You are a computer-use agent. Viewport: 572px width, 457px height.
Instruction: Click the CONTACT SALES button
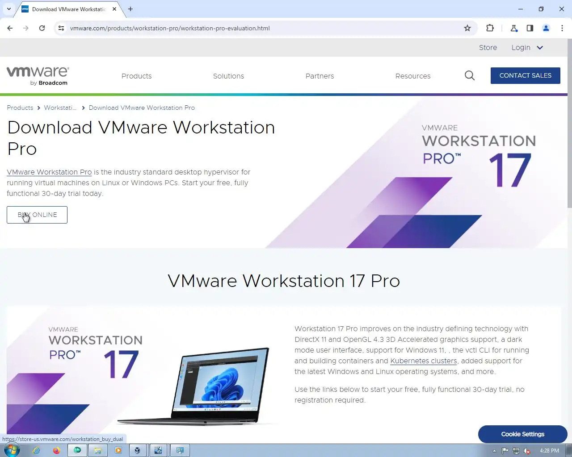526,75
